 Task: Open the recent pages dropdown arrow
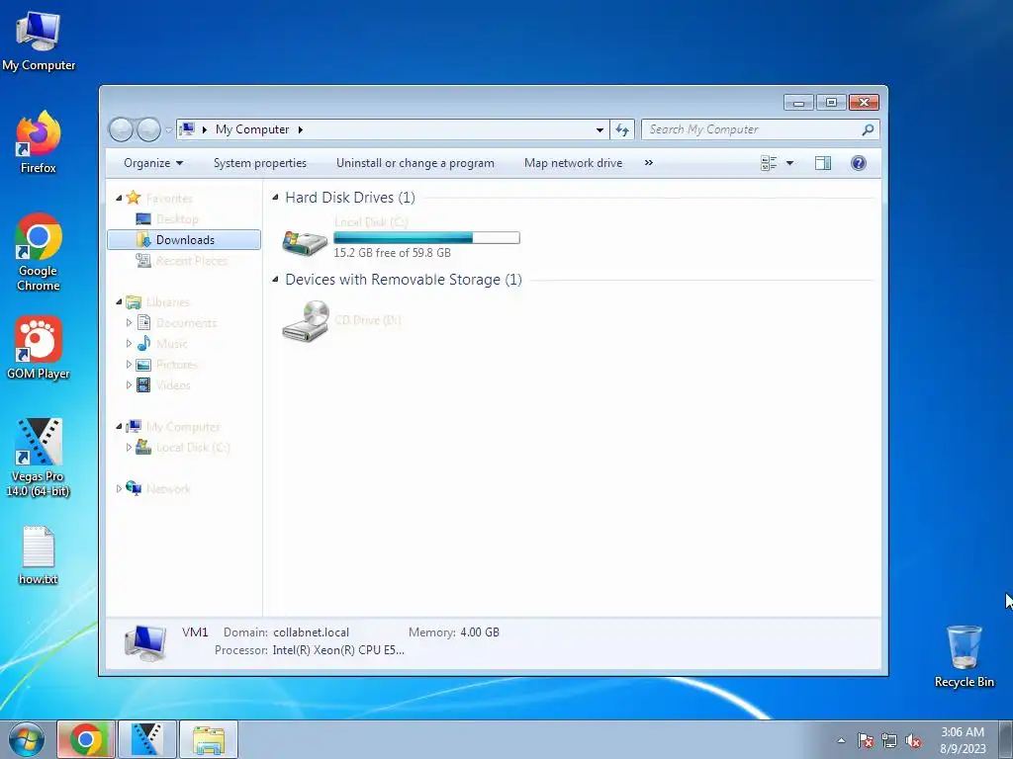coord(168,129)
